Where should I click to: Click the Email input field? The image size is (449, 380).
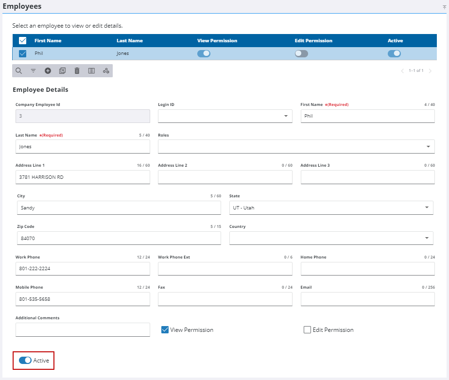[x=367, y=299]
